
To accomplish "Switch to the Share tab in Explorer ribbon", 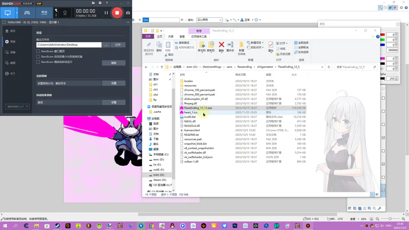I will point(170,36).
